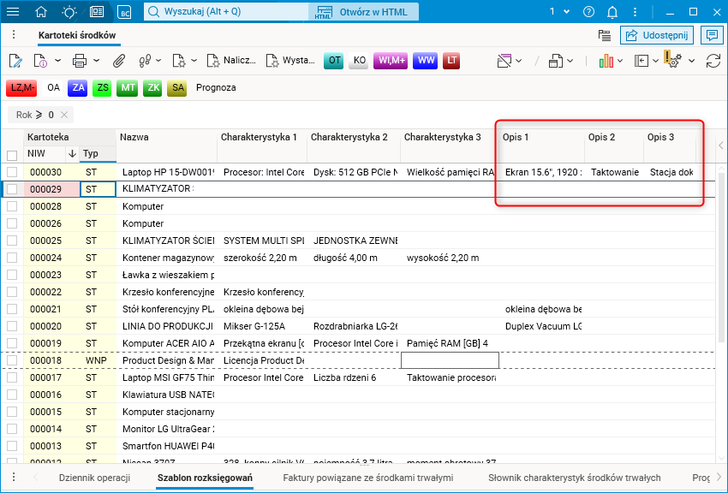The width and height of the screenshot is (728, 493).
Task: Click the printer icon
Action: pyautogui.click(x=80, y=61)
